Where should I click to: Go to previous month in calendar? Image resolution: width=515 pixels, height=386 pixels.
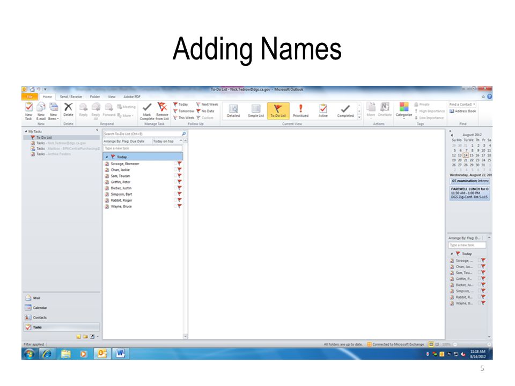(x=452, y=135)
